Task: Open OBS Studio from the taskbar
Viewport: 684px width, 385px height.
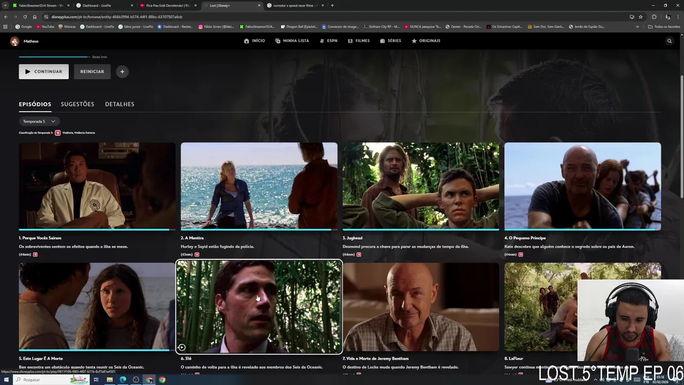Action: coord(136,380)
